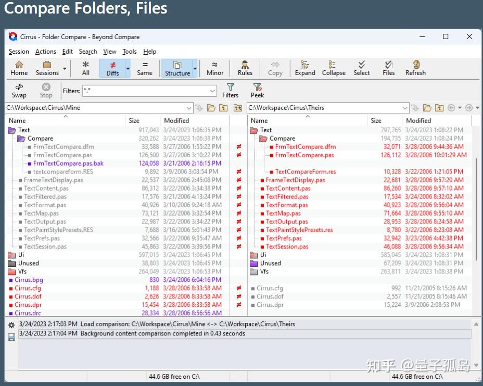Click the Copy toolbar button

click(275, 68)
